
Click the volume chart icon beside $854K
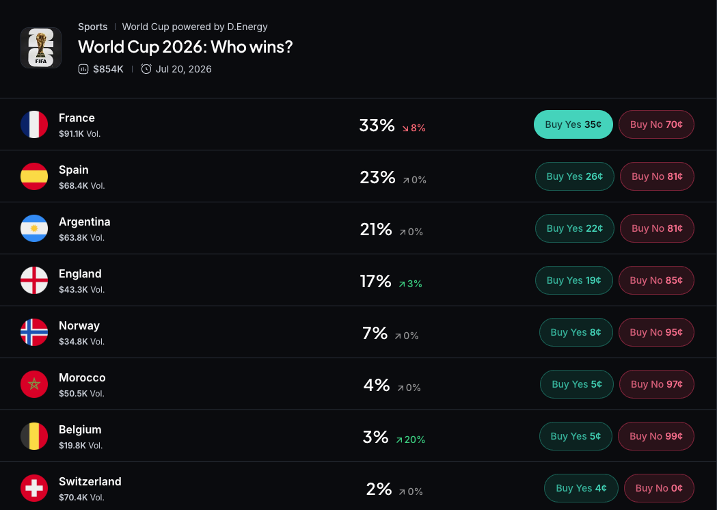coord(83,69)
